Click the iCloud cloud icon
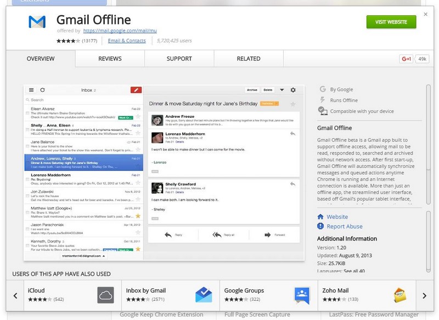The height and width of the screenshot is (320, 439). [105, 295]
